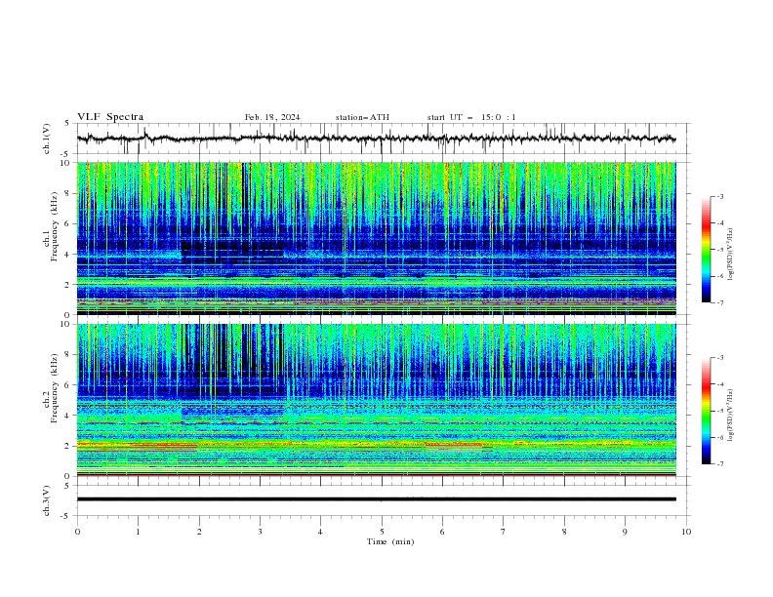The image size is (773, 597).
Task: Click the "ch.2" spectrogram channel label
Action: tap(47, 400)
